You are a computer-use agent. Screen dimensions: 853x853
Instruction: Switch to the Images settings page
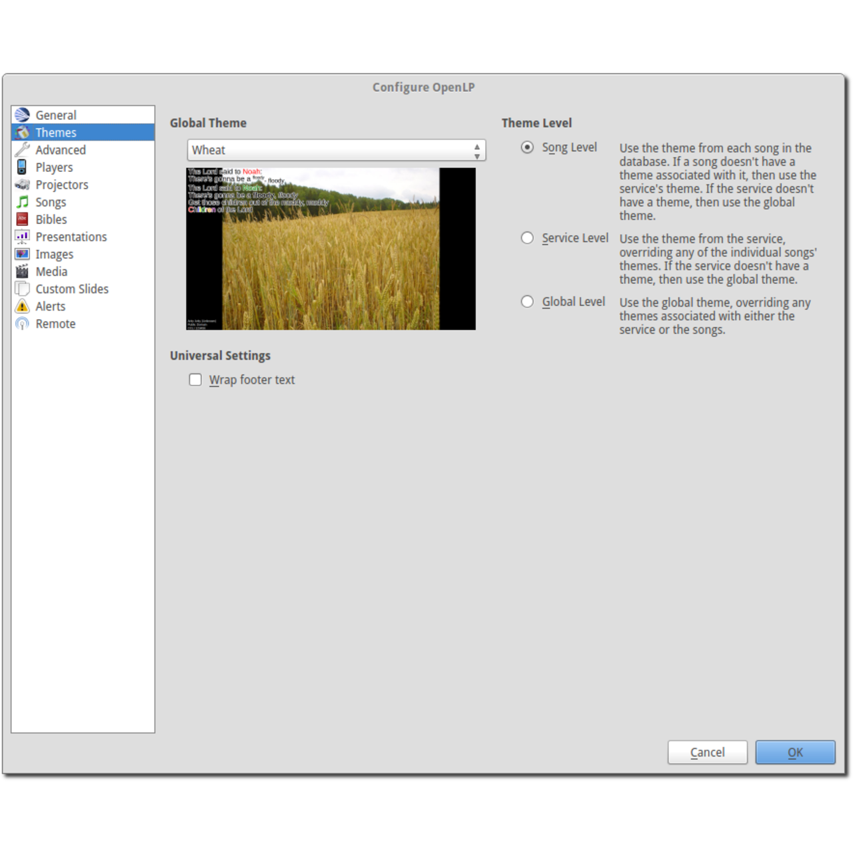point(54,255)
